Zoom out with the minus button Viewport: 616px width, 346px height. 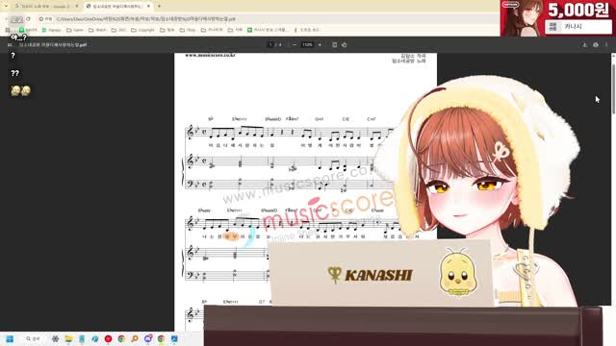(295, 45)
